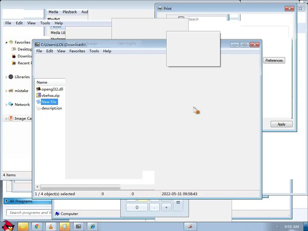Viewport: 308px width, 231px height.
Task: Click the Desktop icon under Favorites
Action: 14,49
